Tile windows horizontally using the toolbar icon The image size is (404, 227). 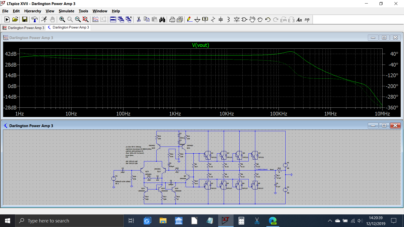coord(113,19)
